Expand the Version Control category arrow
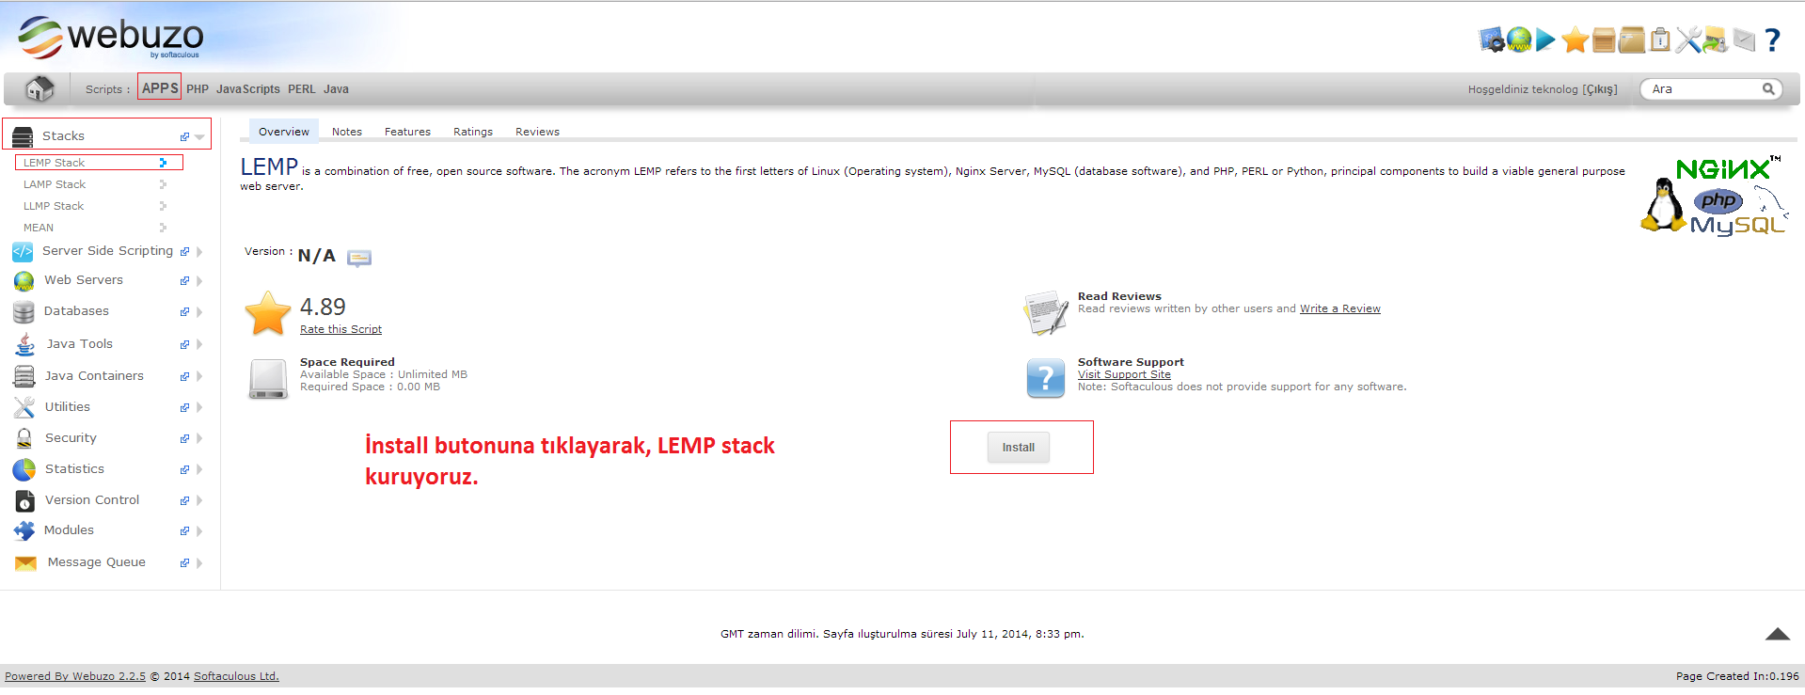Viewport: 1805px width, 695px height. tap(199, 500)
